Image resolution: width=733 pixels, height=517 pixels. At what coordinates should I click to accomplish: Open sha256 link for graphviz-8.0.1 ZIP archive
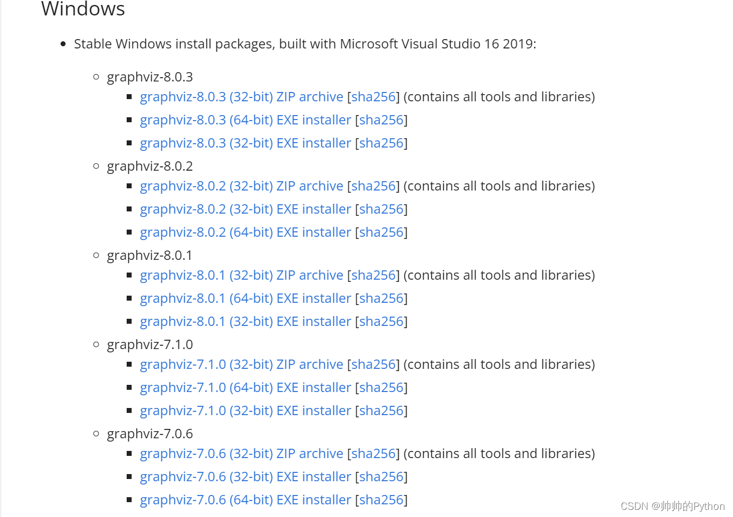coord(373,275)
